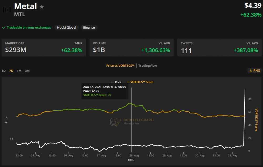Click the download arrow on PNG button
The height and width of the screenshot is (167, 263).
pos(251,71)
